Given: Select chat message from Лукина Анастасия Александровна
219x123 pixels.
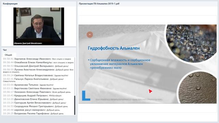Looking at the screenshot, I should click(38, 71).
